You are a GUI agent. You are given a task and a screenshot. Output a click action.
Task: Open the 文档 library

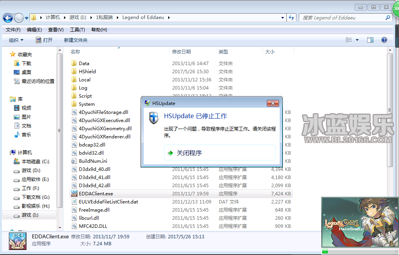(x=23, y=126)
